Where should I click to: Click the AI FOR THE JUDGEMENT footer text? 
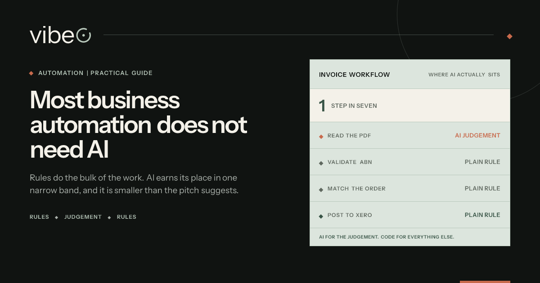[x=387, y=237]
